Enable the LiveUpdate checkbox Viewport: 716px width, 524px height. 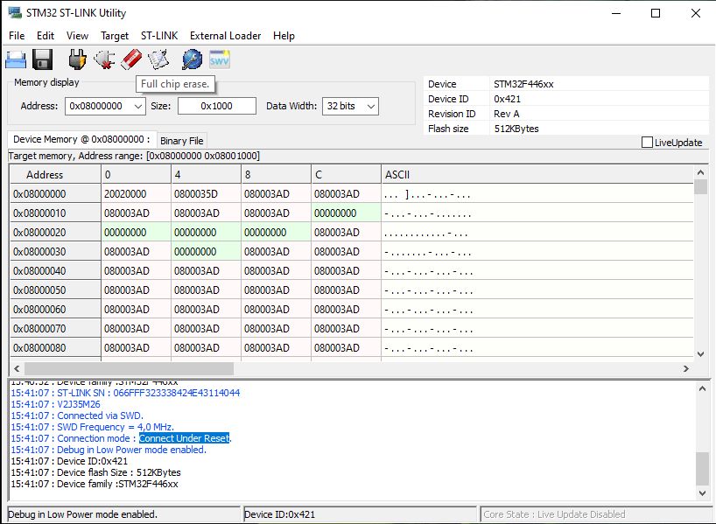click(x=647, y=143)
